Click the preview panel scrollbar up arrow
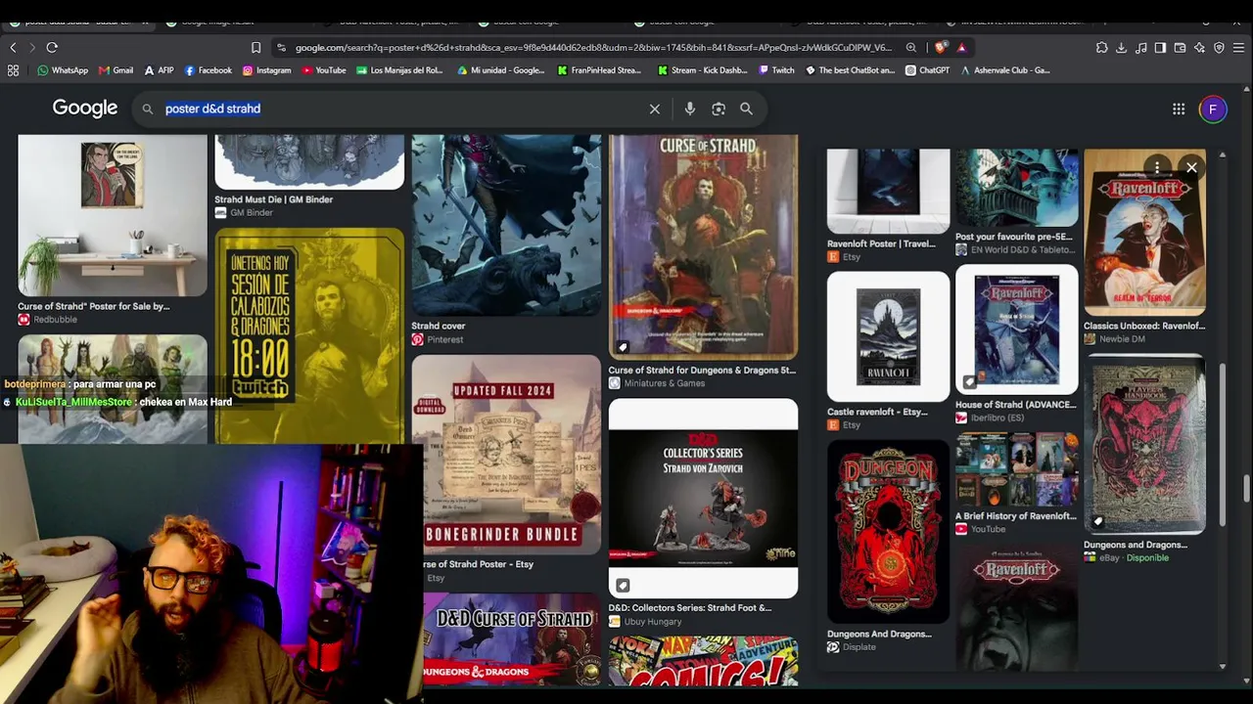The width and height of the screenshot is (1253, 704). tap(1222, 154)
